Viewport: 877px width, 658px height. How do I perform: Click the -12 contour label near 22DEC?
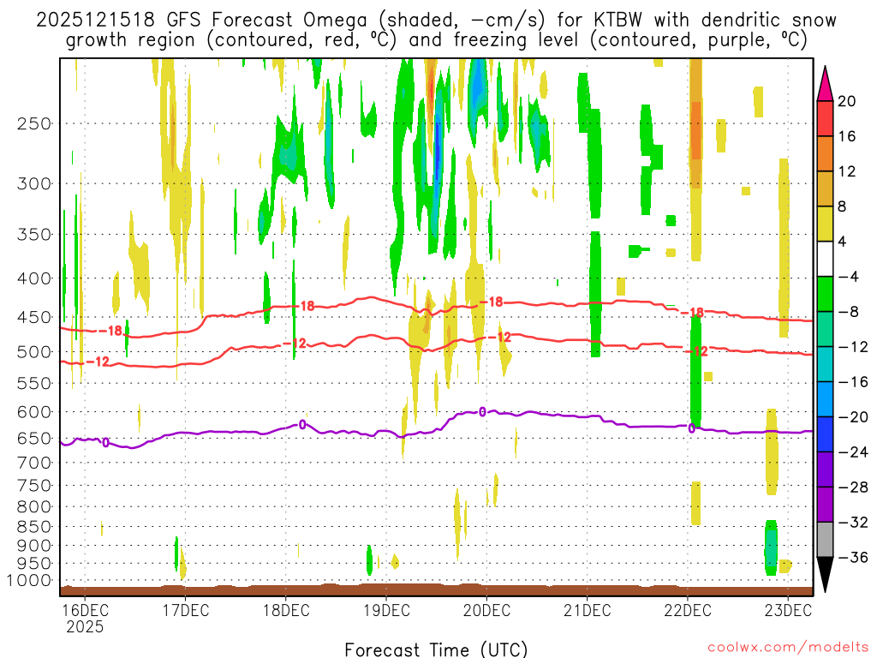(x=696, y=351)
